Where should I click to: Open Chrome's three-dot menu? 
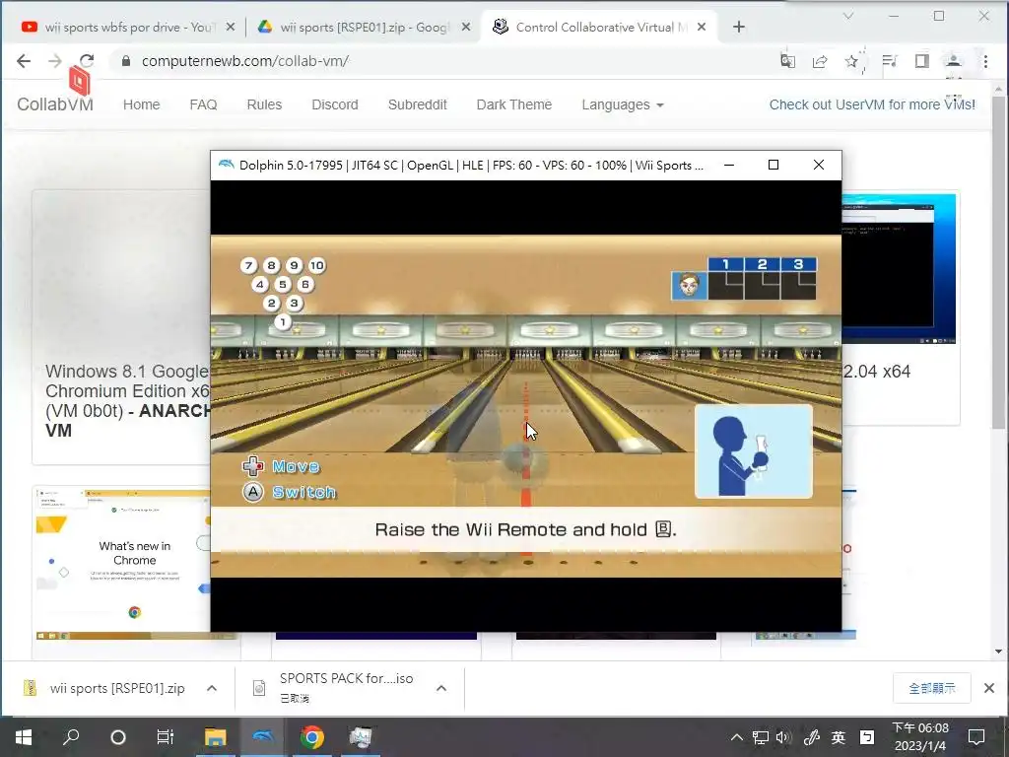click(985, 61)
